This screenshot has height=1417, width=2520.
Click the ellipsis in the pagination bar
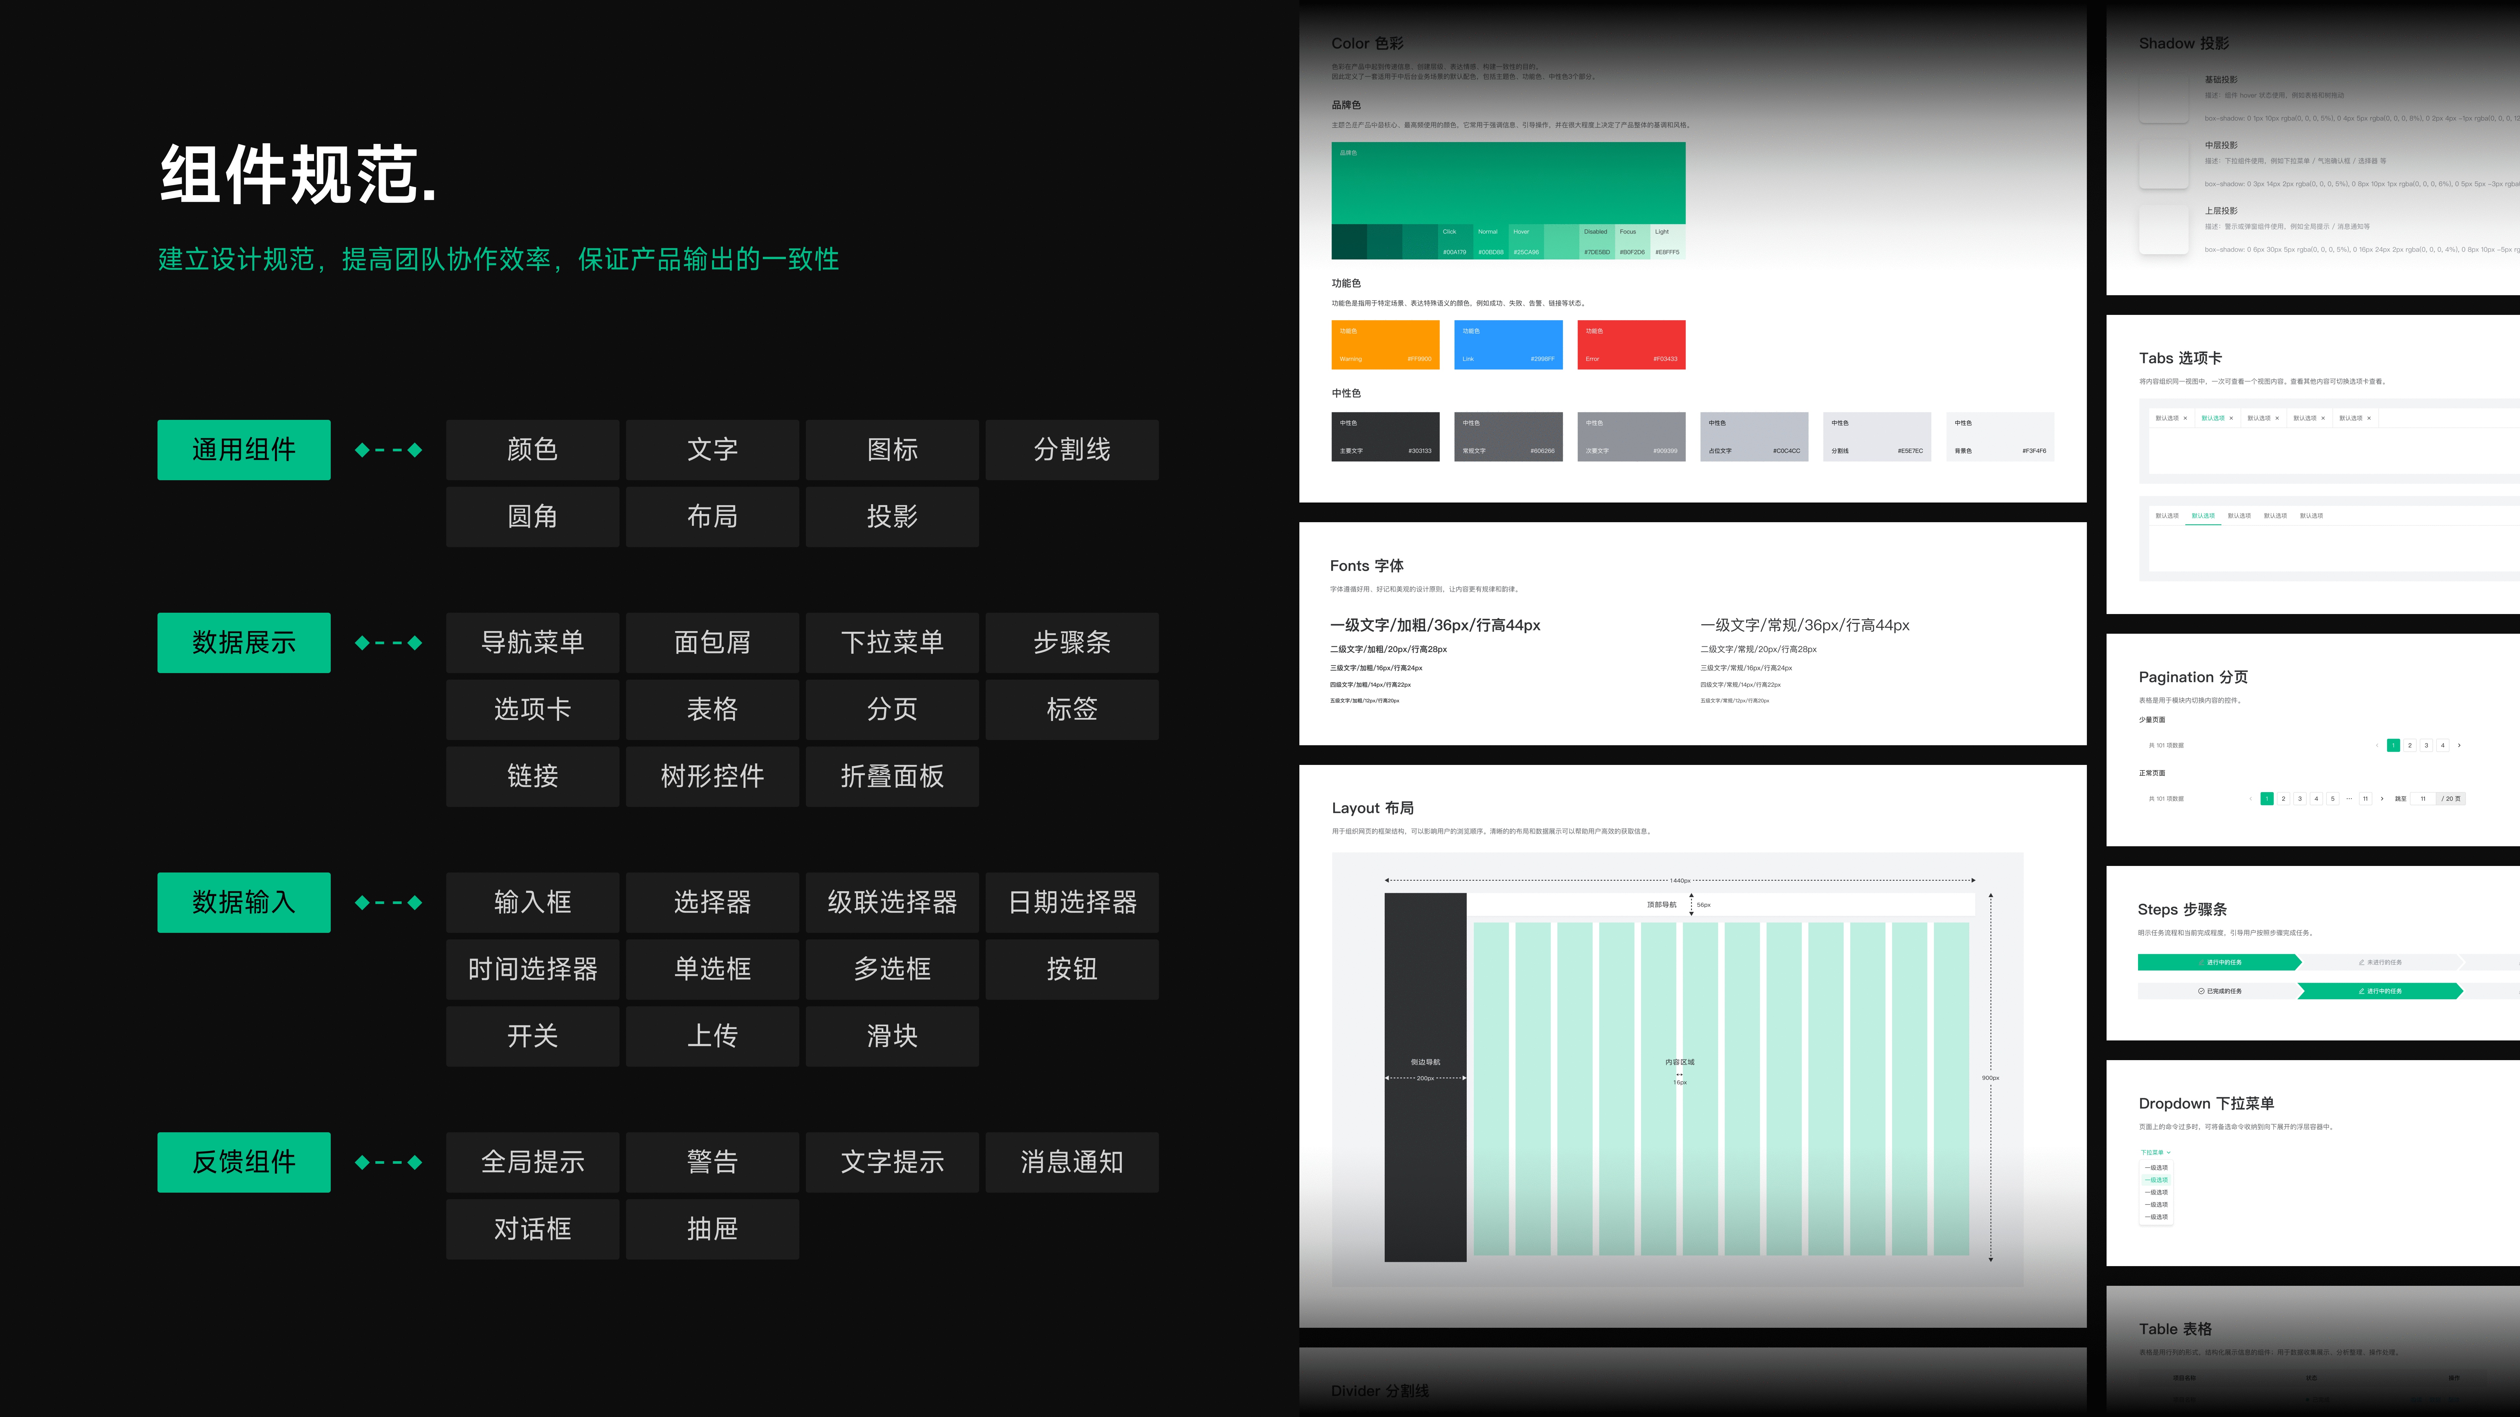pos(2349,799)
